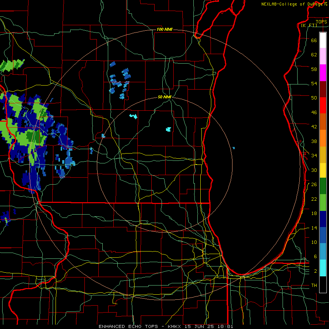Image resolution: width=329 pixels, height=329 pixels.
Task: Click the "42" legend value
Action: [x=314, y=127]
